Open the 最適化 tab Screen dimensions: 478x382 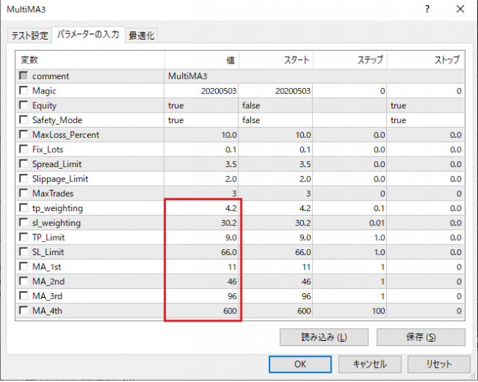coord(141,35)
